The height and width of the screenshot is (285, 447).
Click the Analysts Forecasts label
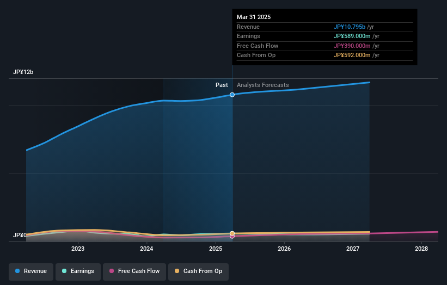click(x=263, y=85)
